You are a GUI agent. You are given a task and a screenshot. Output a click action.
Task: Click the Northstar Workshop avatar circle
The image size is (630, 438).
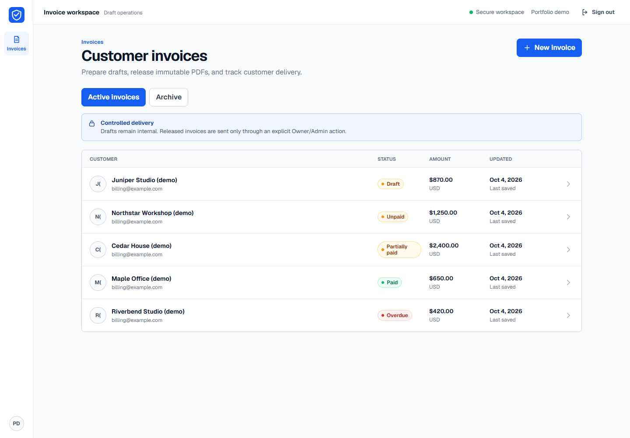98,217
